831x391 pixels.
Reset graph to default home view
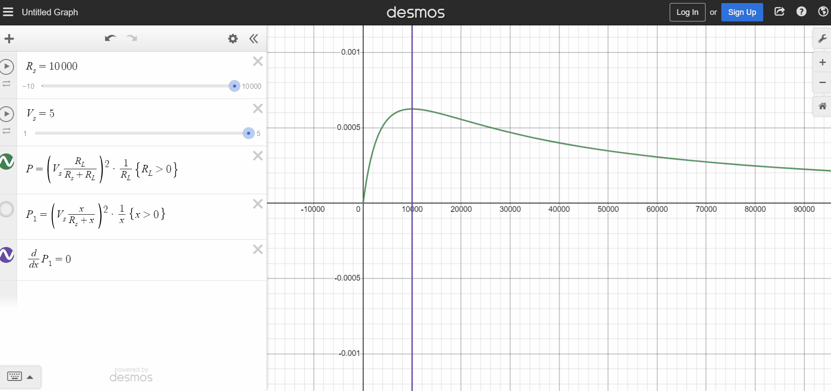(x=822, y=106)
